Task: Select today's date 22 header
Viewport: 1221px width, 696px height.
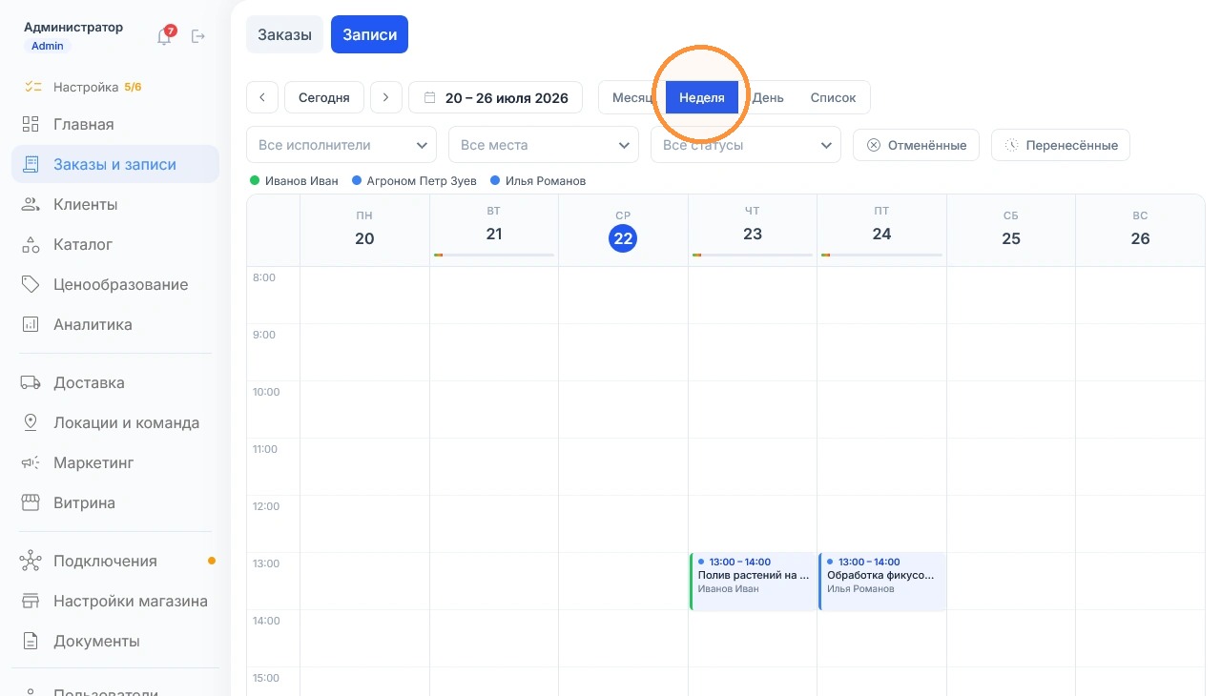Action: click(x=623, y=238)
